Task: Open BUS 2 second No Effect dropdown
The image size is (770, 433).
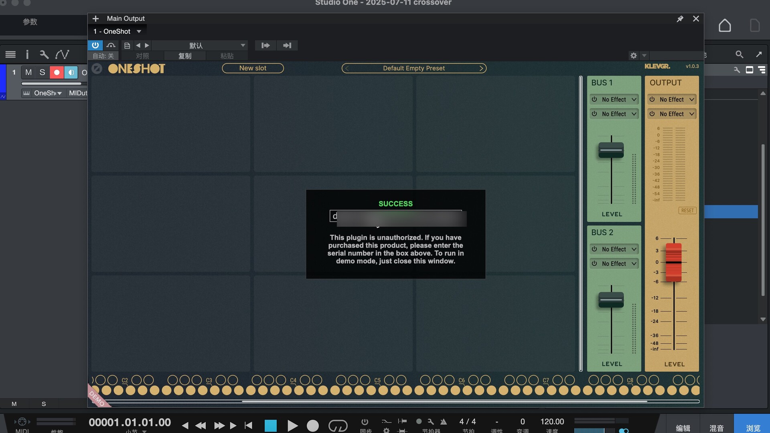Action: (x=614, y=263)
